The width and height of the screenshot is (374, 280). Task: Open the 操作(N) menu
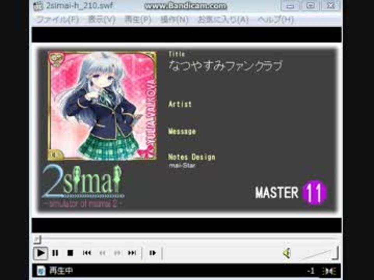coord(174,19)
